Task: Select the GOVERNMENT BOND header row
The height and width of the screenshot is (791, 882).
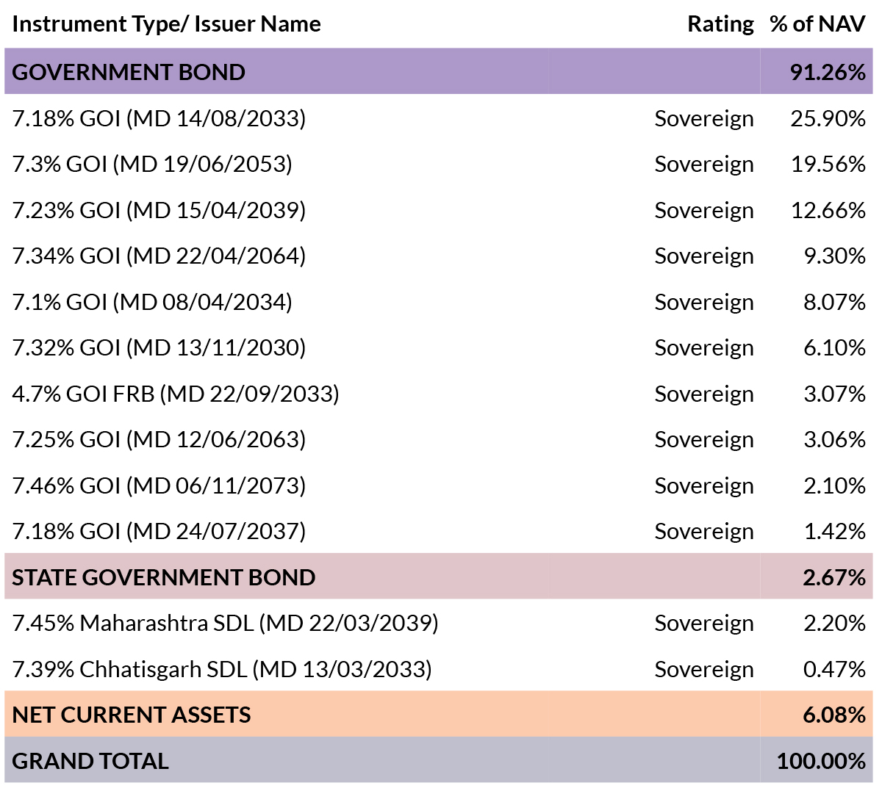Action: 439,71
